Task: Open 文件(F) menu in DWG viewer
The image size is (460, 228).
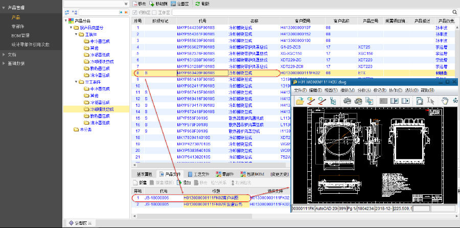Action: point(301,90)
